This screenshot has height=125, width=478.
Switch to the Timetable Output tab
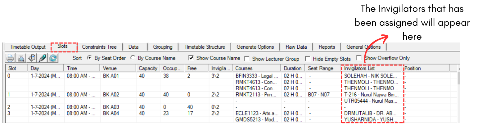[27, 47]
